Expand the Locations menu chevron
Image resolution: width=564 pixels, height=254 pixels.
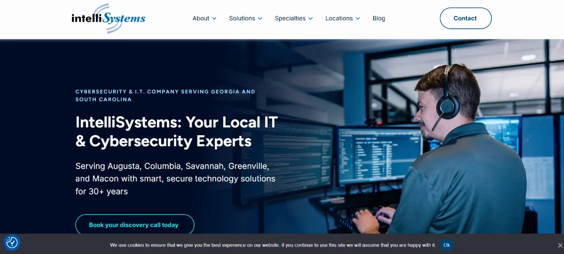[358, 19]
